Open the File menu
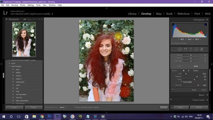 tap(2, 5)
